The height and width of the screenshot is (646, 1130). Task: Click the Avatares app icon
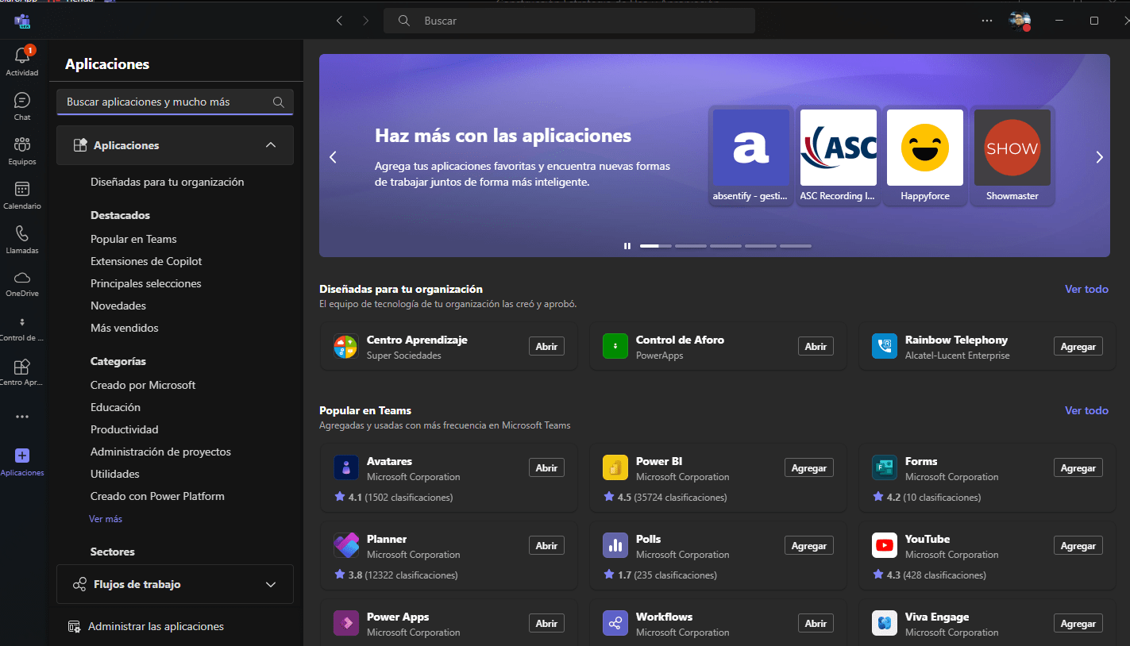pos(346,468)
